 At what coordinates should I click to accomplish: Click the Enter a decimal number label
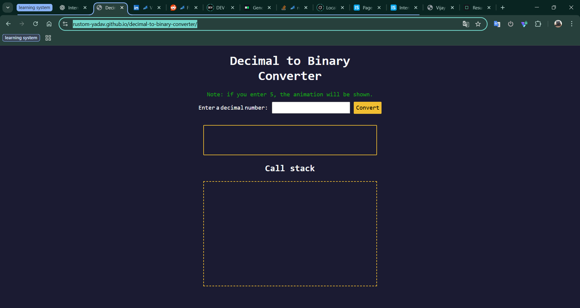pos(233,108)
